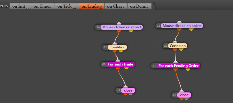233x103 pixels.
Task: Click yellow connector of For each Pending Order
Action: coord(188,69)
